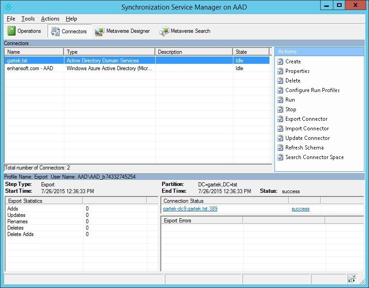
Task: Click the clipboard icon beside Run
Action: click(x=280, y=100)
